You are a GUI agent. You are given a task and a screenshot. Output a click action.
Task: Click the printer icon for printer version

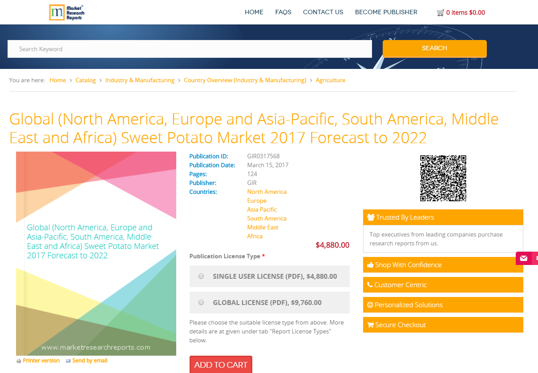coord(19,361)
